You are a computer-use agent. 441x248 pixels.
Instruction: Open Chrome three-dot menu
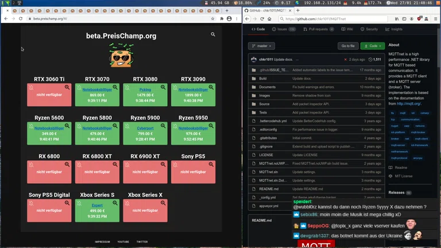point(236,18)
